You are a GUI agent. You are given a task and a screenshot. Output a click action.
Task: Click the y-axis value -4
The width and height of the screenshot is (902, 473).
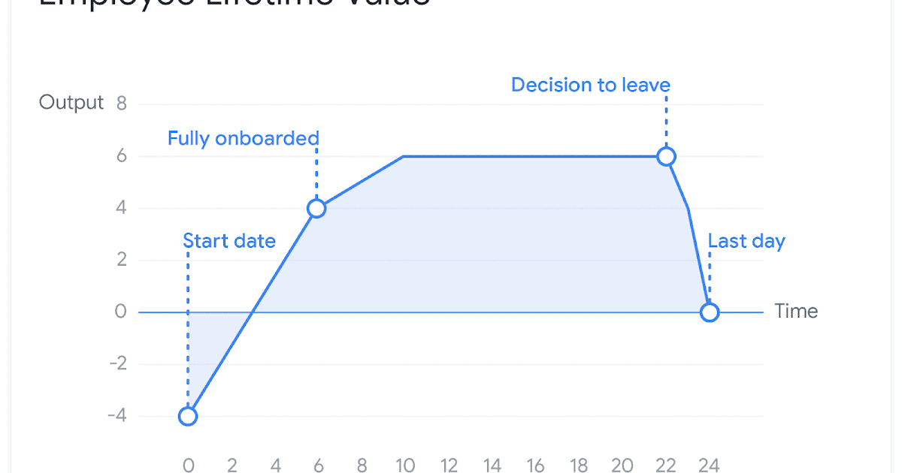[117, 416]
